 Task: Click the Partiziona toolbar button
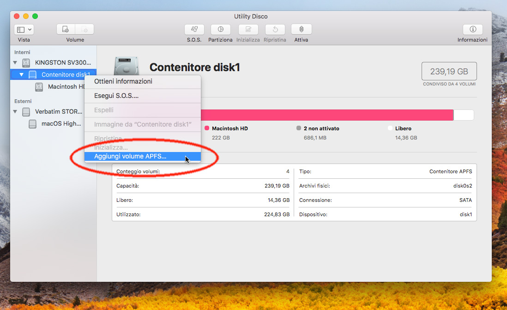click(220, 29)
